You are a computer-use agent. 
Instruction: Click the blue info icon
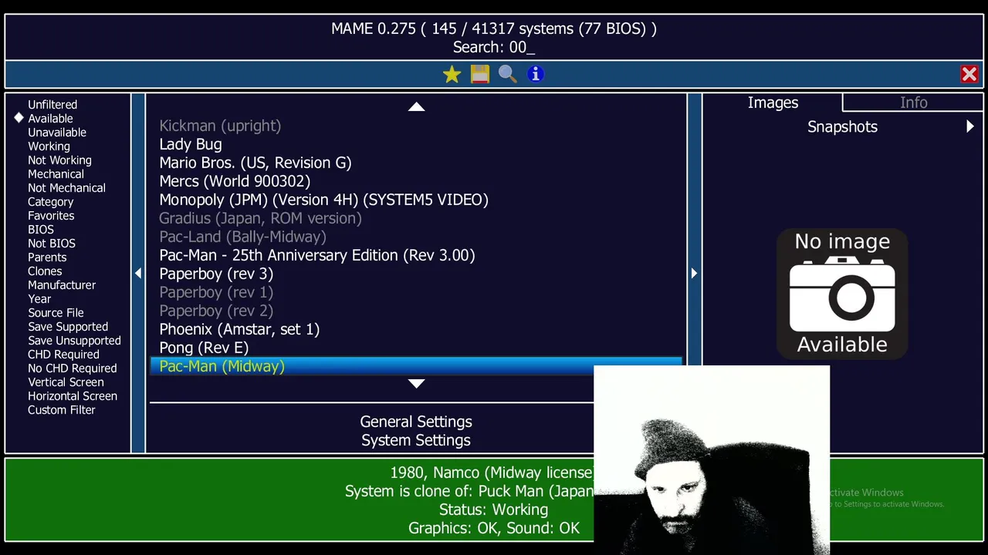coord(535,74)
